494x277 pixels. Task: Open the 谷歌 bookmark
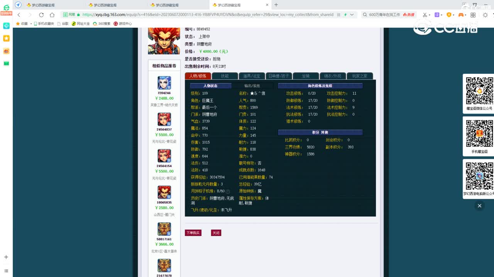coord(63,23)
